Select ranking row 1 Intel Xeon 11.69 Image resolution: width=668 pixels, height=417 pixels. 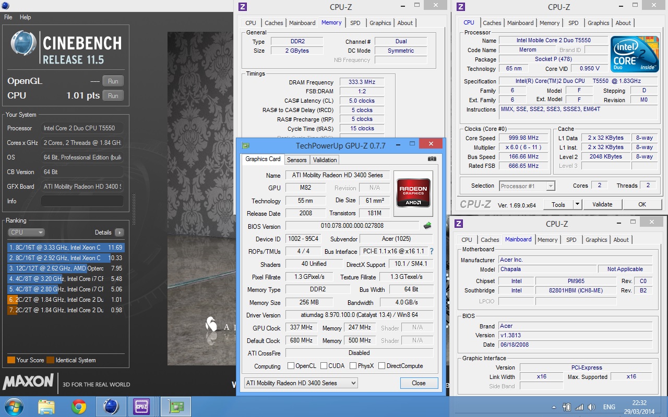(x=66, y=248)
